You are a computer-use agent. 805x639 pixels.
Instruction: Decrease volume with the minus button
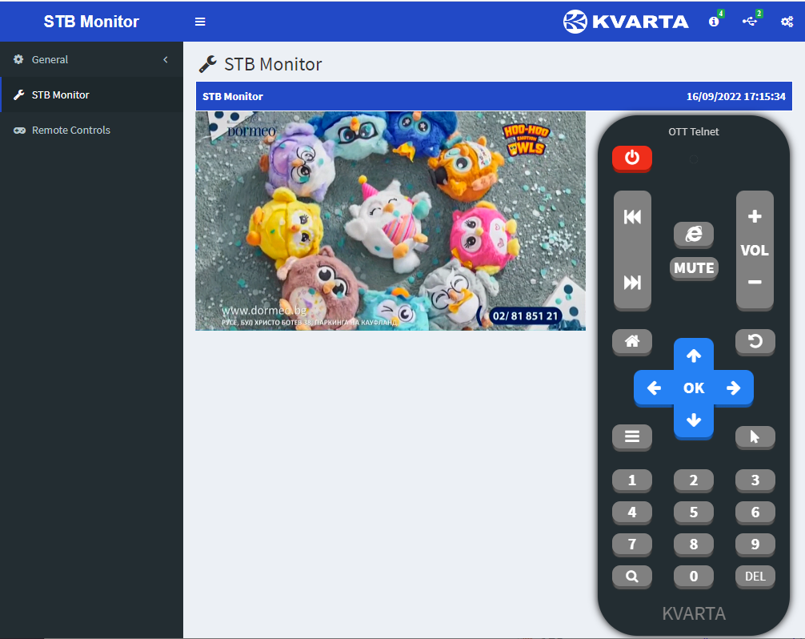(755, 282)
